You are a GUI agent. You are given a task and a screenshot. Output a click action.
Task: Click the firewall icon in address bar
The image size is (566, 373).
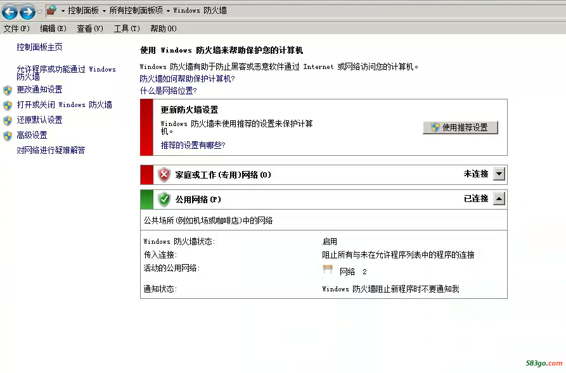tap(51, 11)
